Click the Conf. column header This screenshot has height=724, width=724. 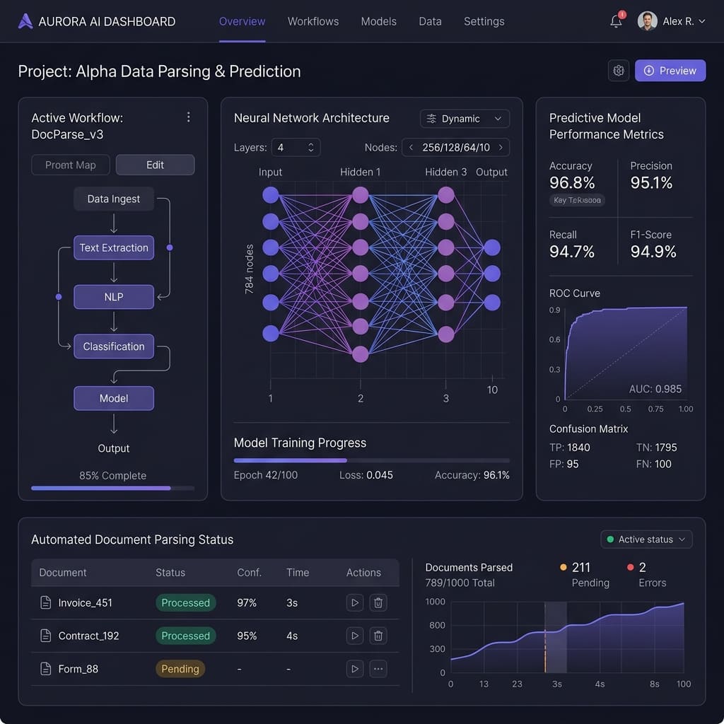pos(250,573)
